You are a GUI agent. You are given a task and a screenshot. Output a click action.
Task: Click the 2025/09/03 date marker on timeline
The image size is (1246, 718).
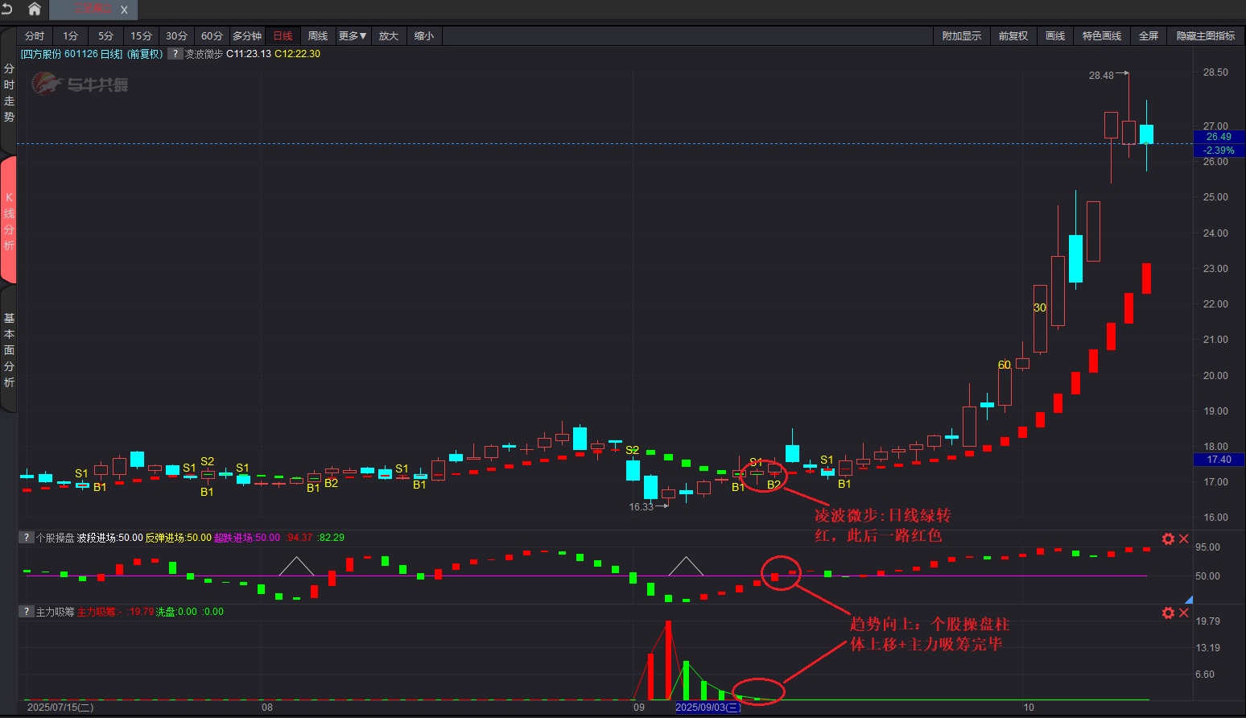click(x=708, y=708)
